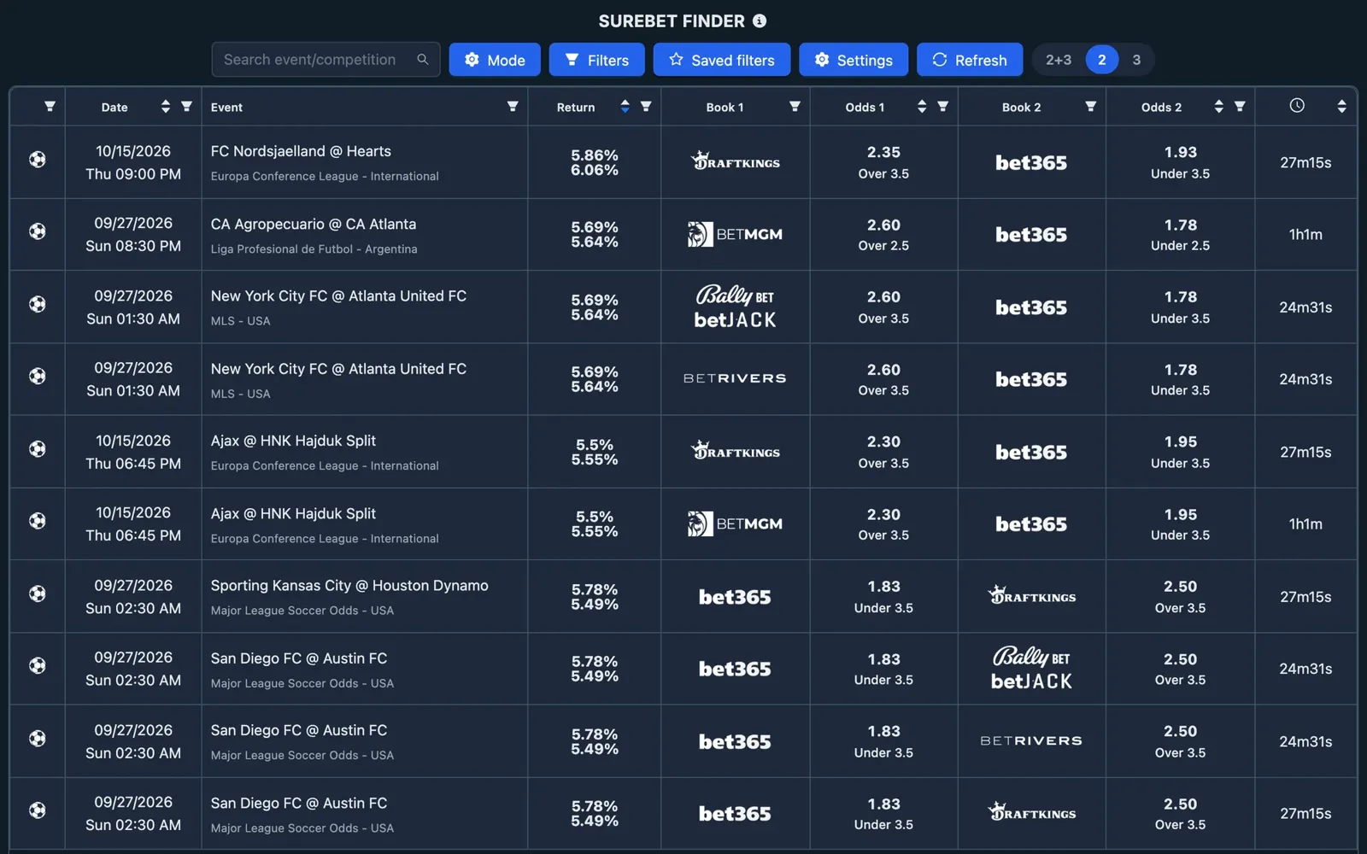This screenshot has height=854, width=1367.
Task: Open Saved filters
Action: [722, 60]
